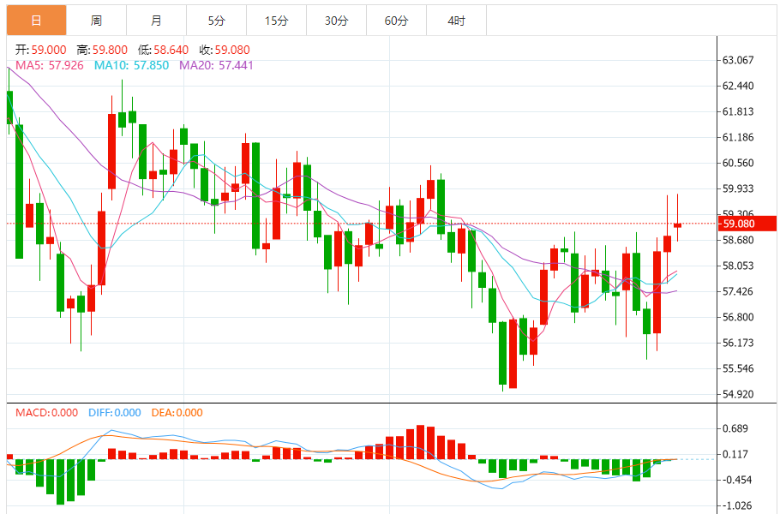Choose the 15分 timeframe tab

[276, 21]
